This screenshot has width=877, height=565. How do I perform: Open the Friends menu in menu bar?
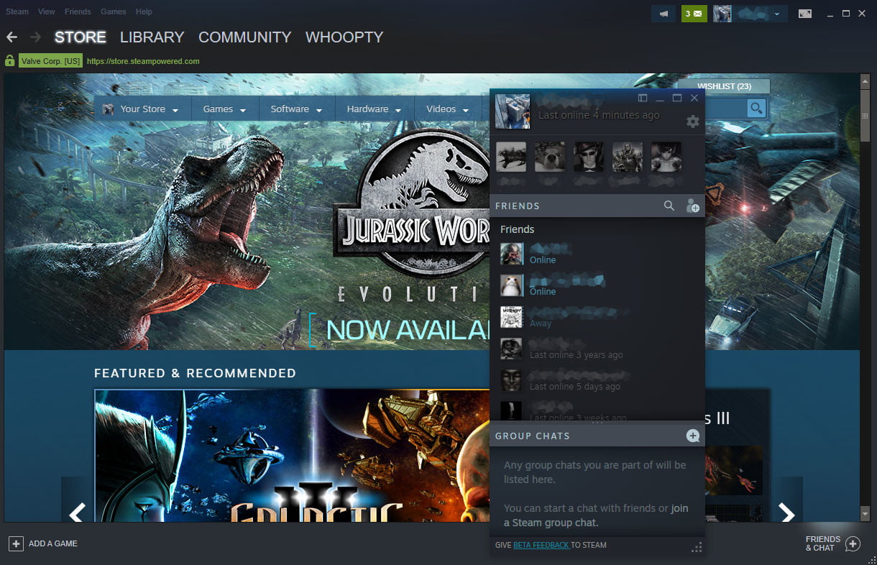tap(78, 12)
